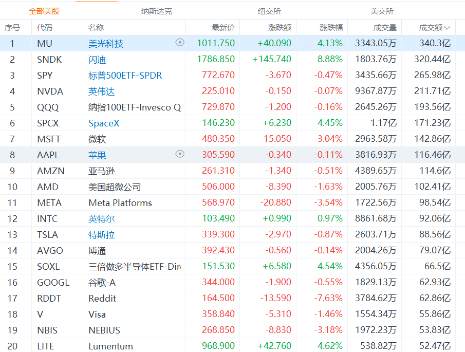The height and width of the screenshot is (352, 465).
Task: Open the 英伟达 stock link
Action: (101, 91)
